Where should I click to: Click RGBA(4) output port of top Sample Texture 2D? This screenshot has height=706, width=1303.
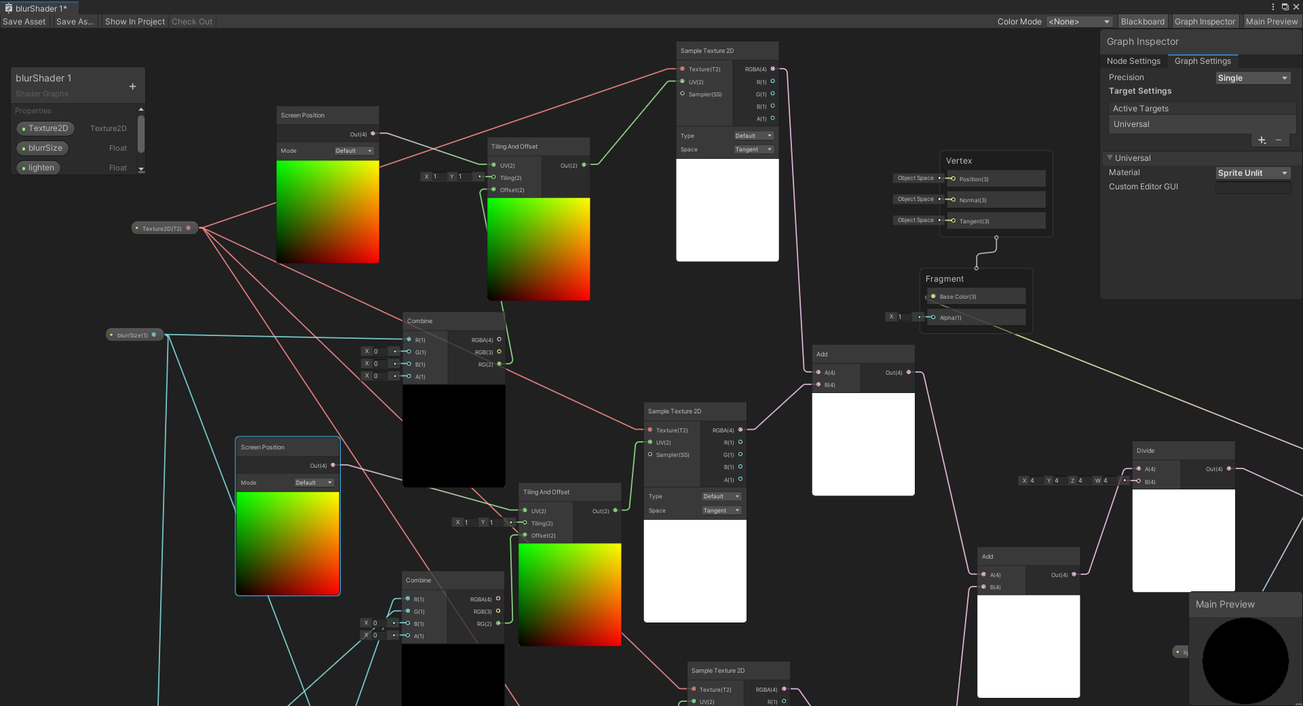[x=772, y=69]
